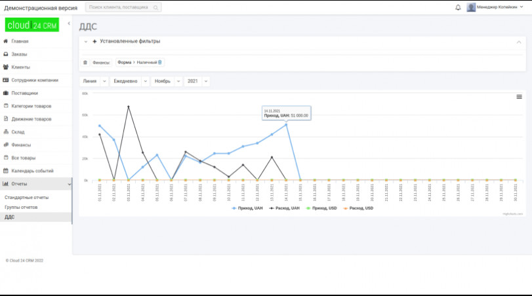Click the chart hamburger menu icon
Screen dimensions: 532x296
point(519,96)
